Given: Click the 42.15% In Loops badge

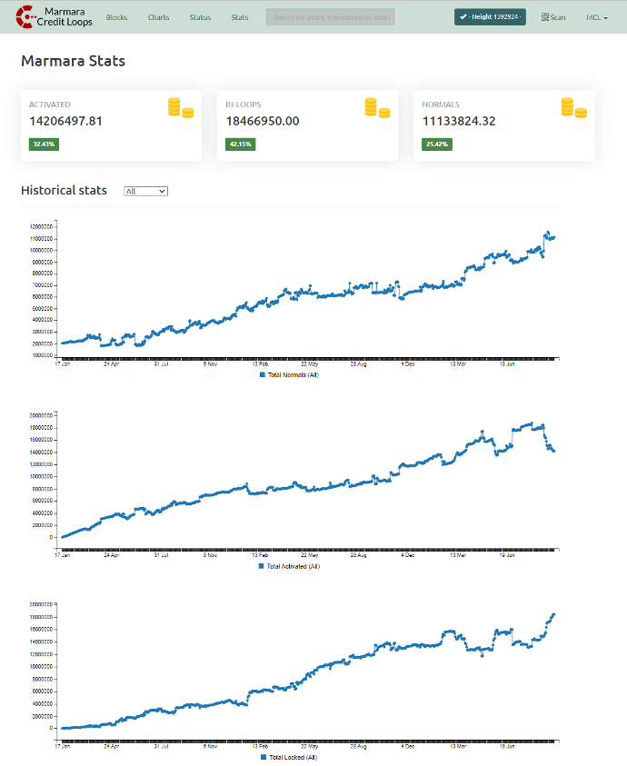Looking at the screenshot, I should 240,144.
